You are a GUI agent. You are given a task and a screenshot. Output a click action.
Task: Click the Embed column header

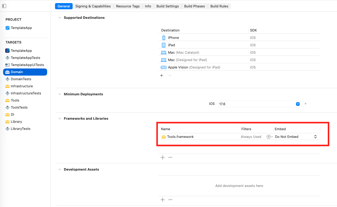[x=280, y=129]
